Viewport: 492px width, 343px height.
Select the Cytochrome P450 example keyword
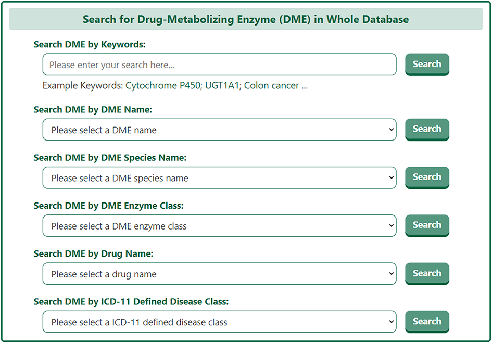click(162, 86)
